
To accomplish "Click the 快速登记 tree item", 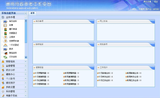I will (x=13, y=33).
